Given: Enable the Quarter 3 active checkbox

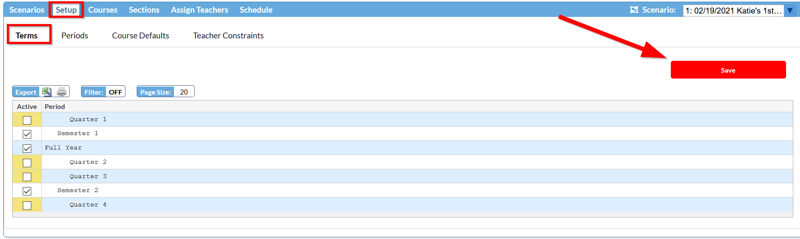Looking at the screenshot, I should [27, 177].
